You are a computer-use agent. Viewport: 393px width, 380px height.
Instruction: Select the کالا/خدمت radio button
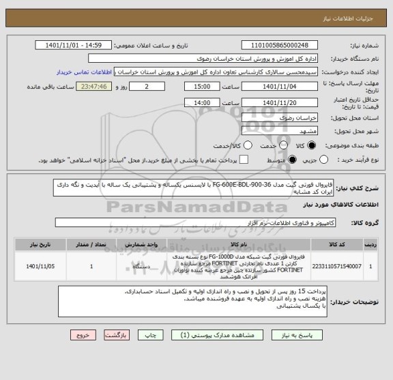tap(248, 145)
